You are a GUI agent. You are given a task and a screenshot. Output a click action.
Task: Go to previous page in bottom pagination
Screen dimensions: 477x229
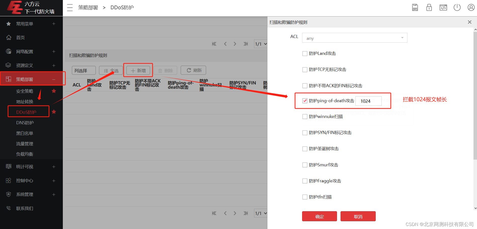pyautogui.click(x=225, y=213)
